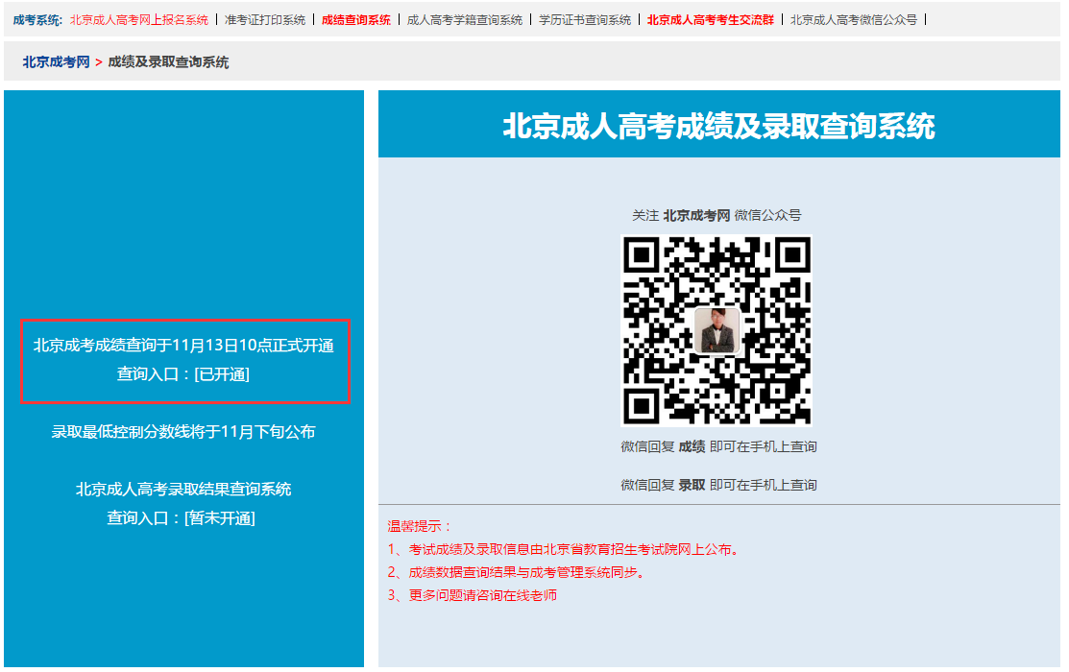Click the avatar photo inside the QR code

(x=717, y=330)
